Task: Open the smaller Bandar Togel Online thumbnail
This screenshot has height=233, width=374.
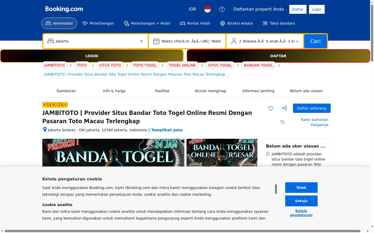Action: tap(222, 153)
